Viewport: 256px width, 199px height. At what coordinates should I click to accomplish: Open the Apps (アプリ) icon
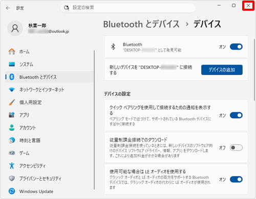tap(12, 115)
